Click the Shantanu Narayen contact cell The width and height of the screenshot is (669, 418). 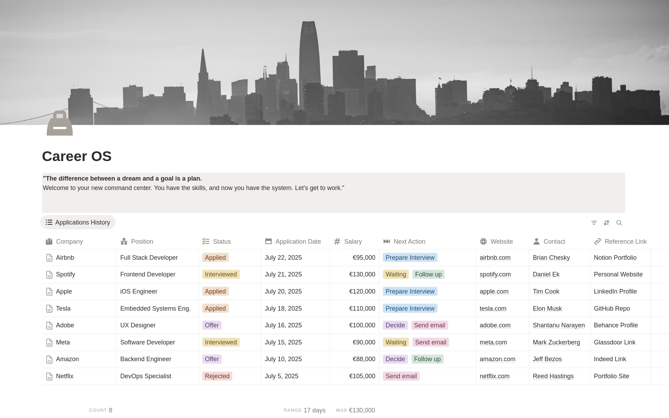pos(559,325)
